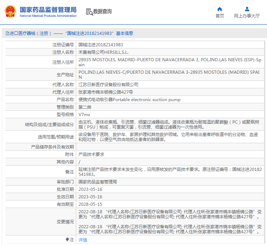Image resolution: width=267 pixels, height=245 pixels.
Task: Click registrant name 禾赛有限公司HERSILL,S.L.
Action: click(x=103, y=52)
